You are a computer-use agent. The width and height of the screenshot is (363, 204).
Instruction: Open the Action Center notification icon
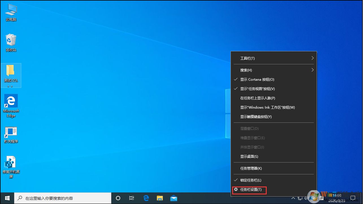(353, 198)
